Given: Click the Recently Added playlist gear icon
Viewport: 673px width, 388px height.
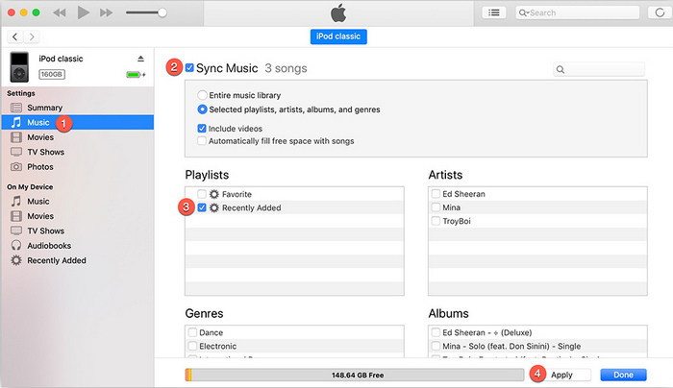Looking at the screenshot, I should coord(213,208).
